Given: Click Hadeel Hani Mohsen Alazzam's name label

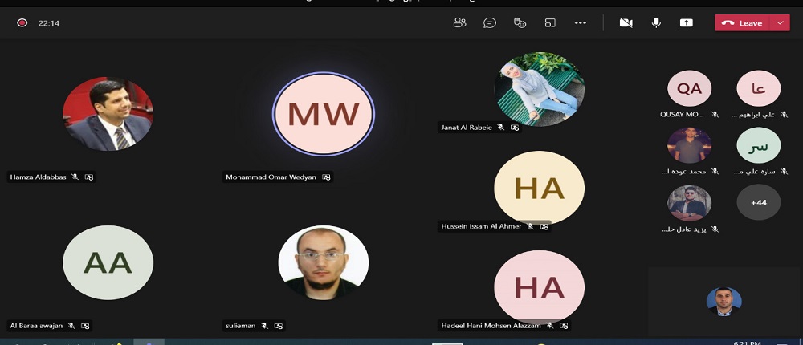Looking at the screenshot, I should tap(491, 326).
